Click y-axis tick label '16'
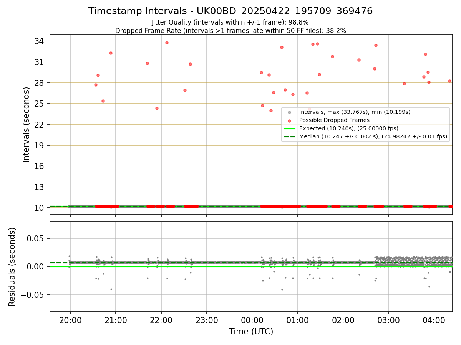461x345 pixels. tap(40, 166)
